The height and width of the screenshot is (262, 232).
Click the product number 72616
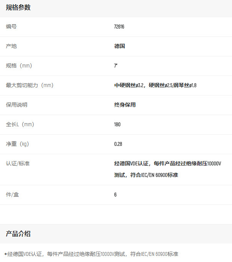pos(119,27)
